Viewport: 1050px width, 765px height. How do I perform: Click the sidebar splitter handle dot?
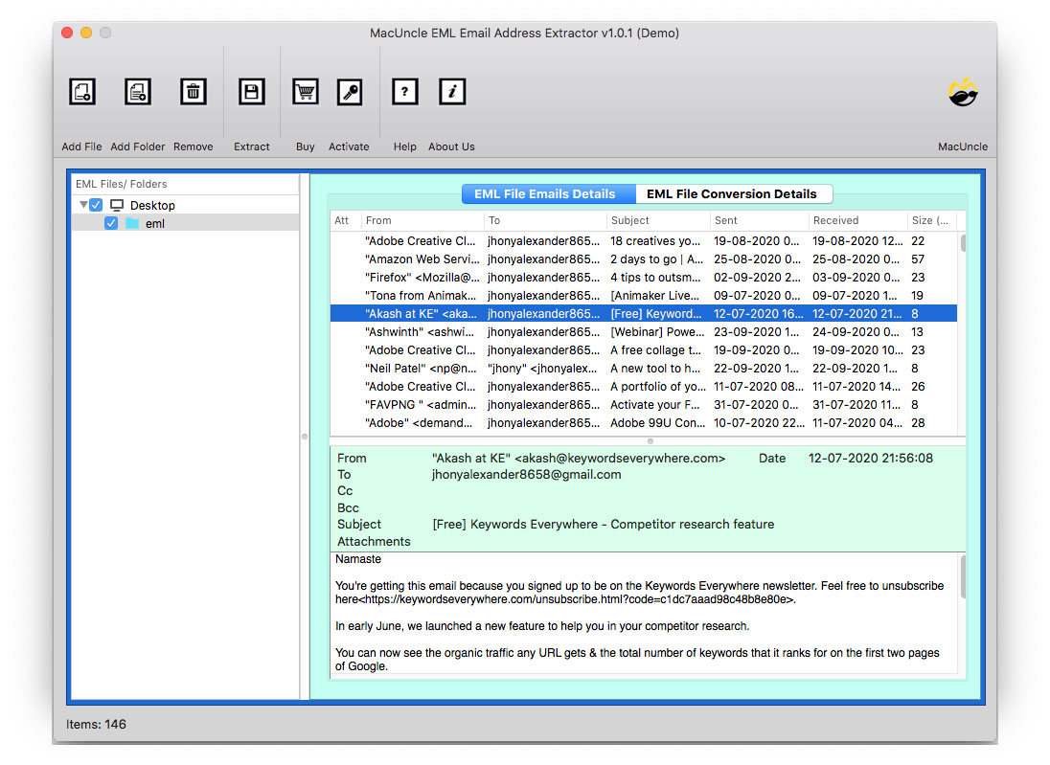pos(305,437)
